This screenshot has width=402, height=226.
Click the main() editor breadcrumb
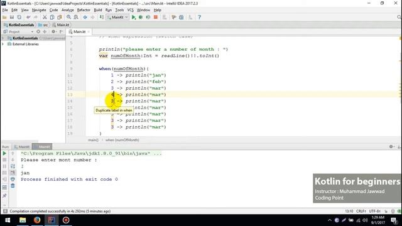pos(93,140)
